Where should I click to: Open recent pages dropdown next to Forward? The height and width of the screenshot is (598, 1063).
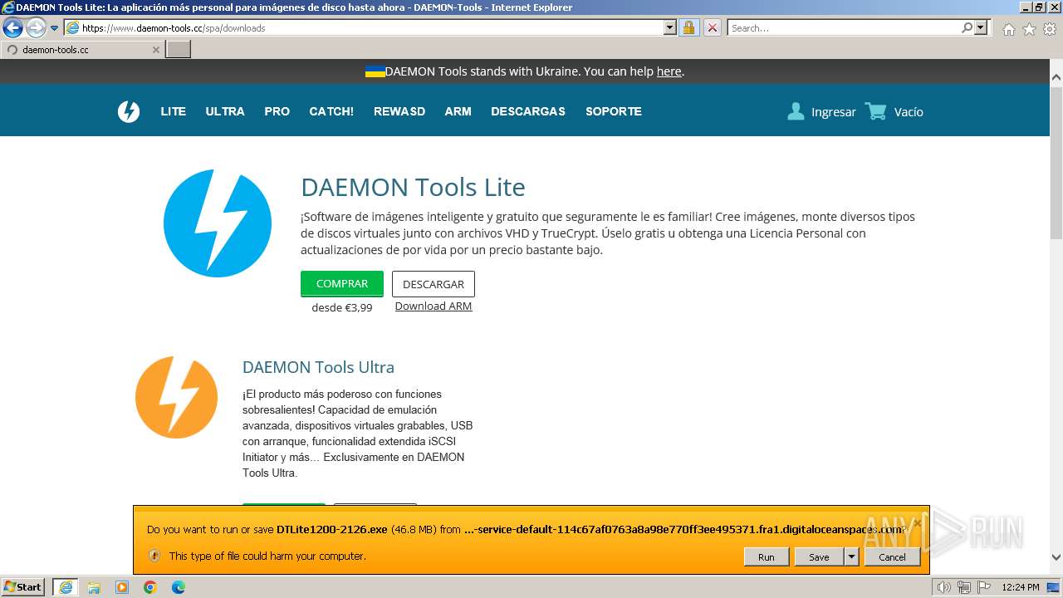click(54, 28)
